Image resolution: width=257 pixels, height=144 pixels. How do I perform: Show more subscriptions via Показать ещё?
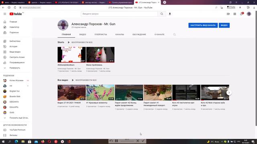[19, 118]
